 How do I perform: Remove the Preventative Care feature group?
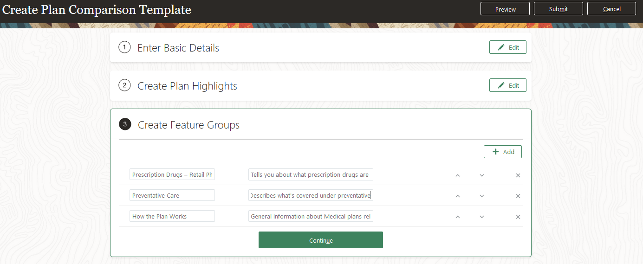point(518,196)
